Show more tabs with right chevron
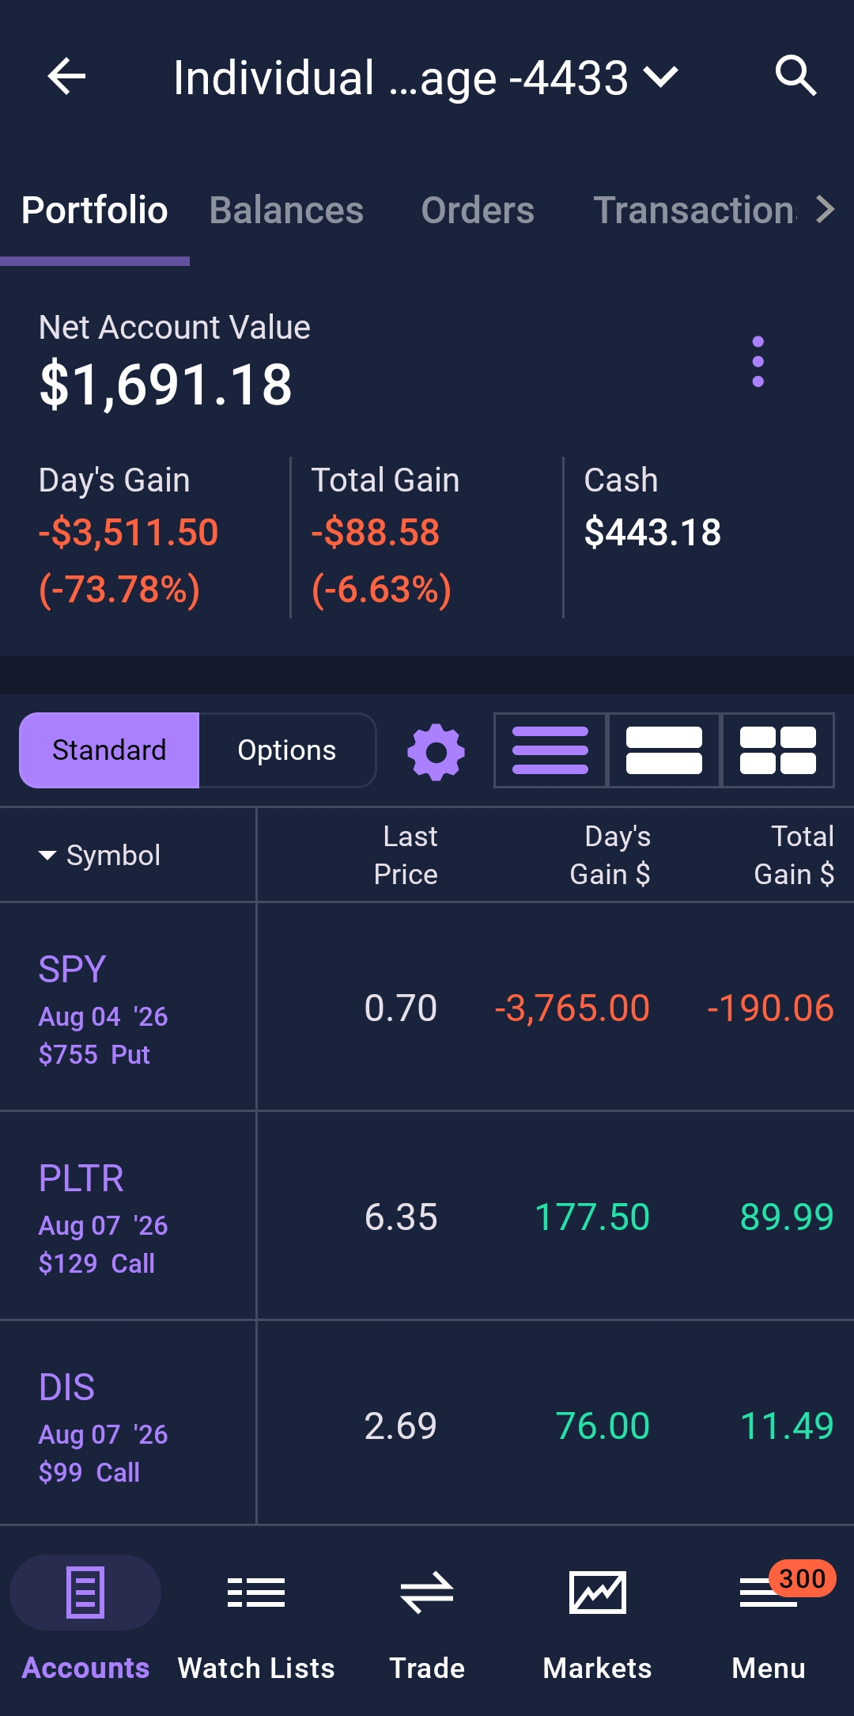The width and height of the screenshot is (854, 1716). tap(825, 210)
